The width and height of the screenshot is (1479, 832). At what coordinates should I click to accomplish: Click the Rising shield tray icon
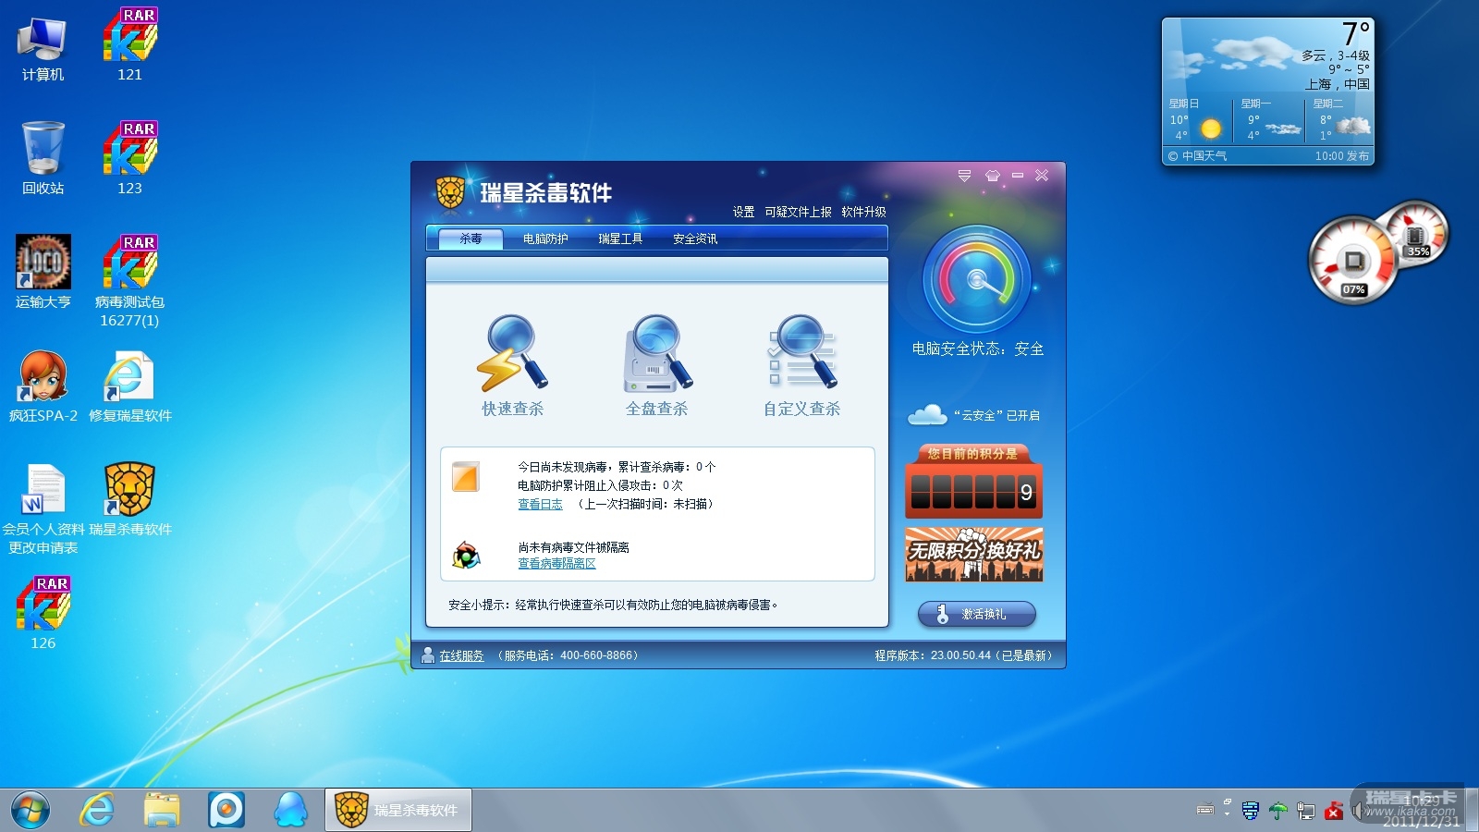[x=1251, y=811]
